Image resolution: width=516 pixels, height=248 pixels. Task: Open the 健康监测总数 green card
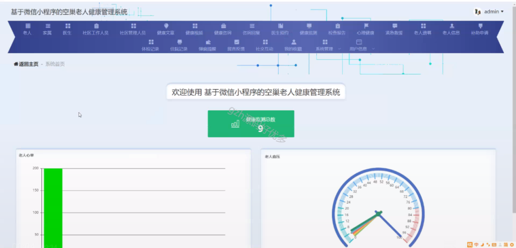251,124
